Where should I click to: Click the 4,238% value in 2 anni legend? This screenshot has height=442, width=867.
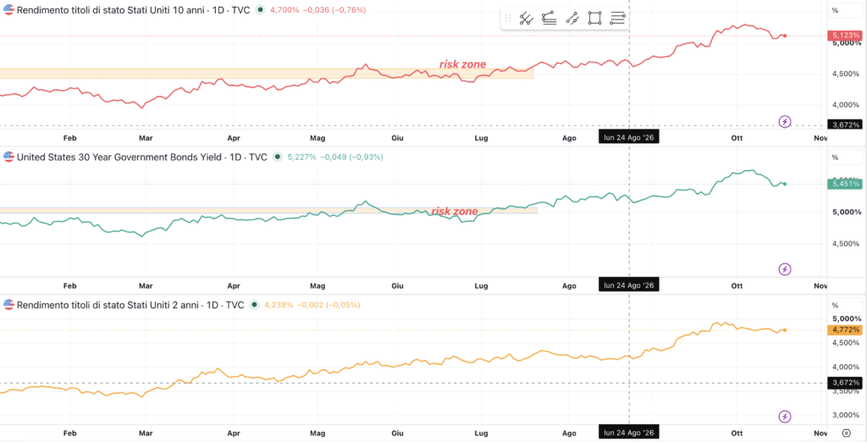(x=279, y=304)
